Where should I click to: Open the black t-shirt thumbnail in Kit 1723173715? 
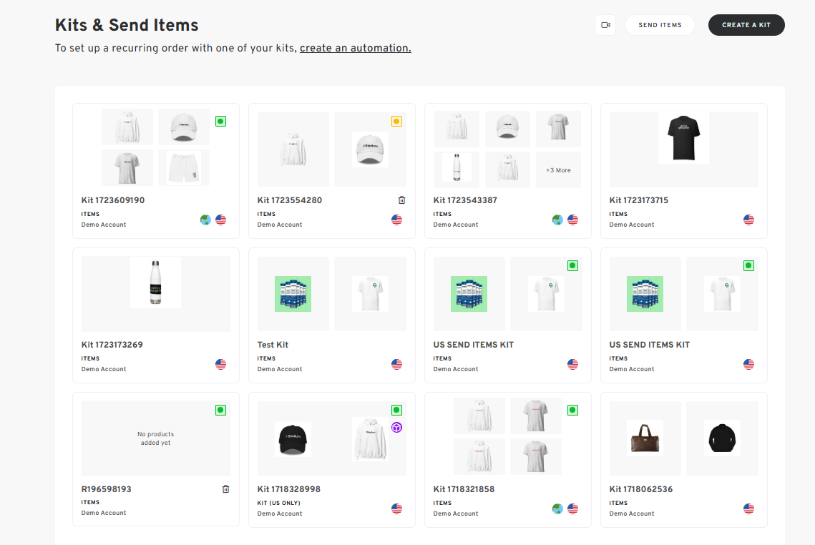[683, 138]
